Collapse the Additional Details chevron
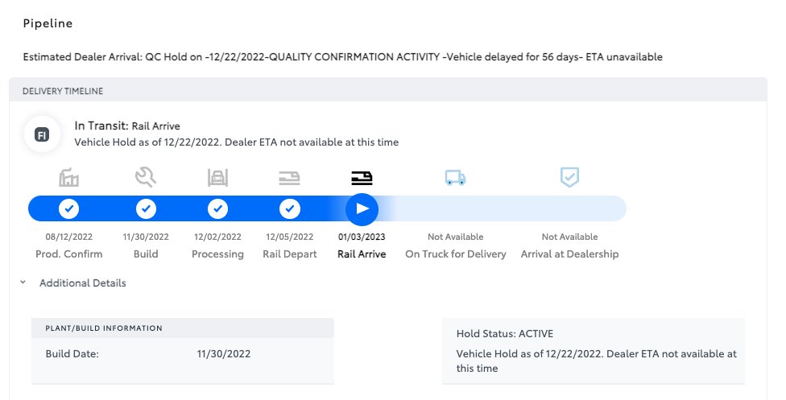 [23, 282]
